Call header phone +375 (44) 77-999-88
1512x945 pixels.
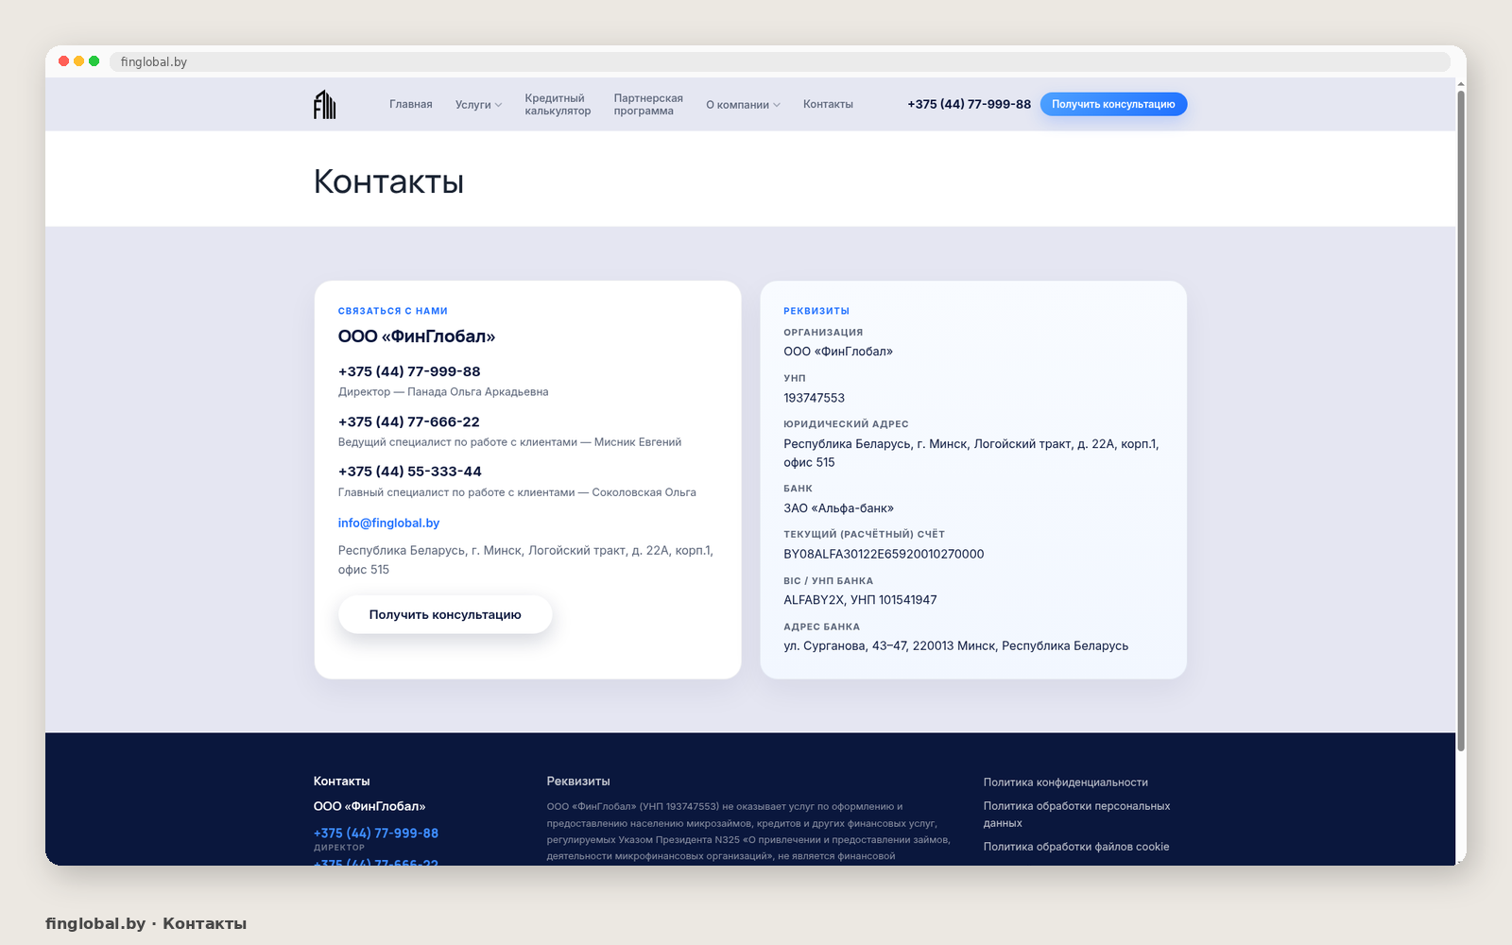tap(969, 104)
